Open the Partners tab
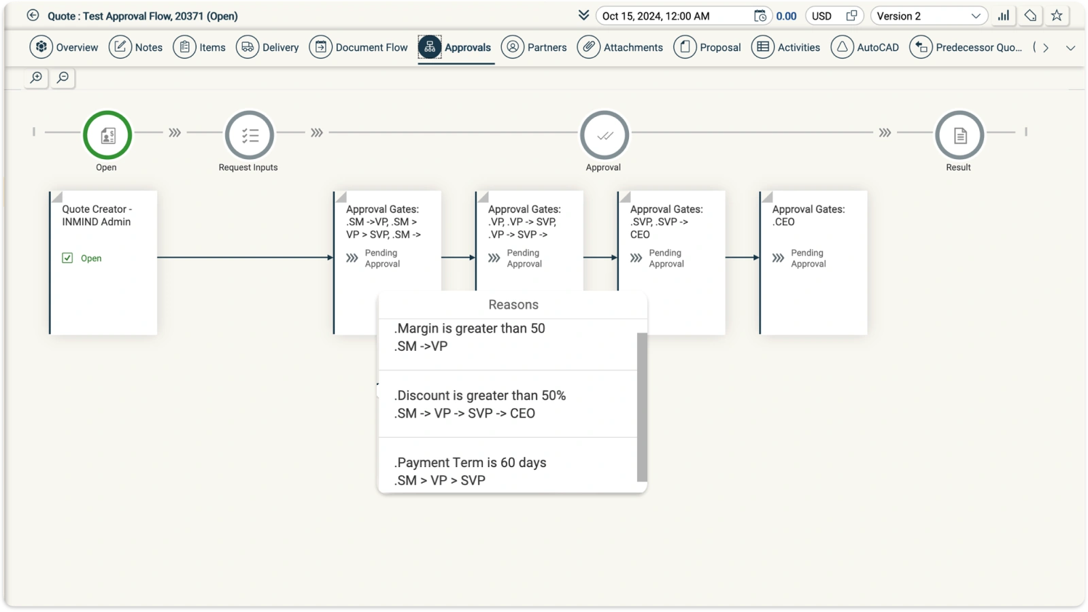The height and width of the screenshot is (612, 1088). (x=534, y=47)
